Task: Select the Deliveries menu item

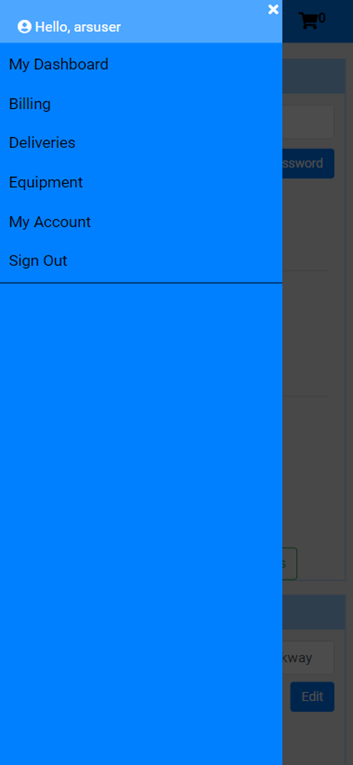Action: click(42, 143)
